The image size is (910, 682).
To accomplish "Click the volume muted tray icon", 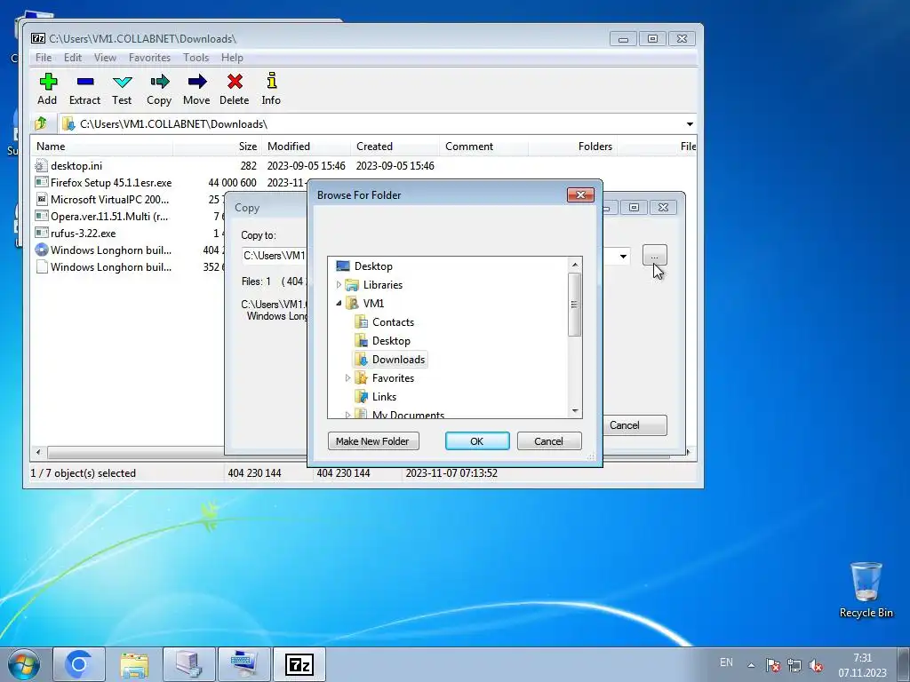I will pos(816,664).
